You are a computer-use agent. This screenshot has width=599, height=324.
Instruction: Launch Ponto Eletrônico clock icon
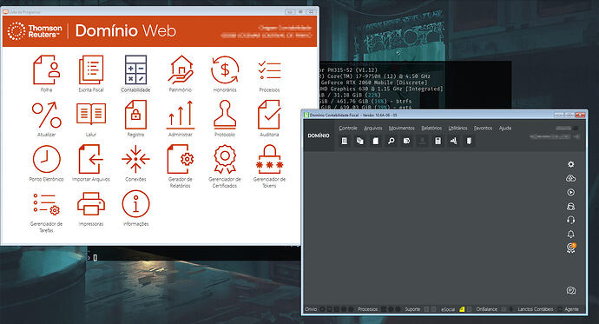47,159
